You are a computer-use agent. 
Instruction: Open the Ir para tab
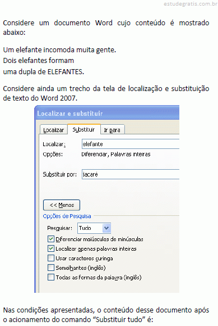click(112, 130)
